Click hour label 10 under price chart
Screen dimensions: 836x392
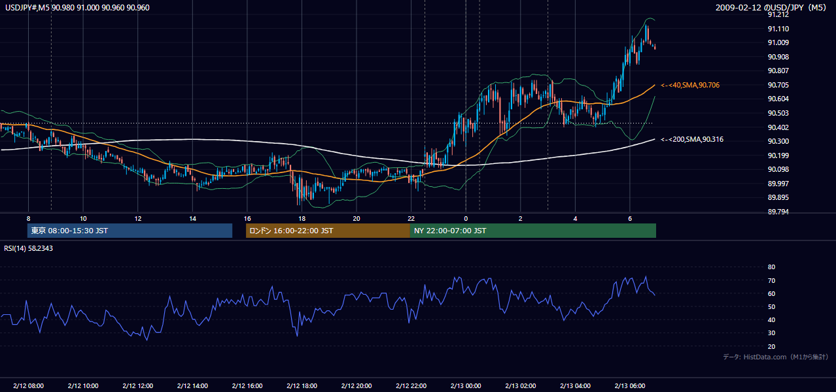83,218
